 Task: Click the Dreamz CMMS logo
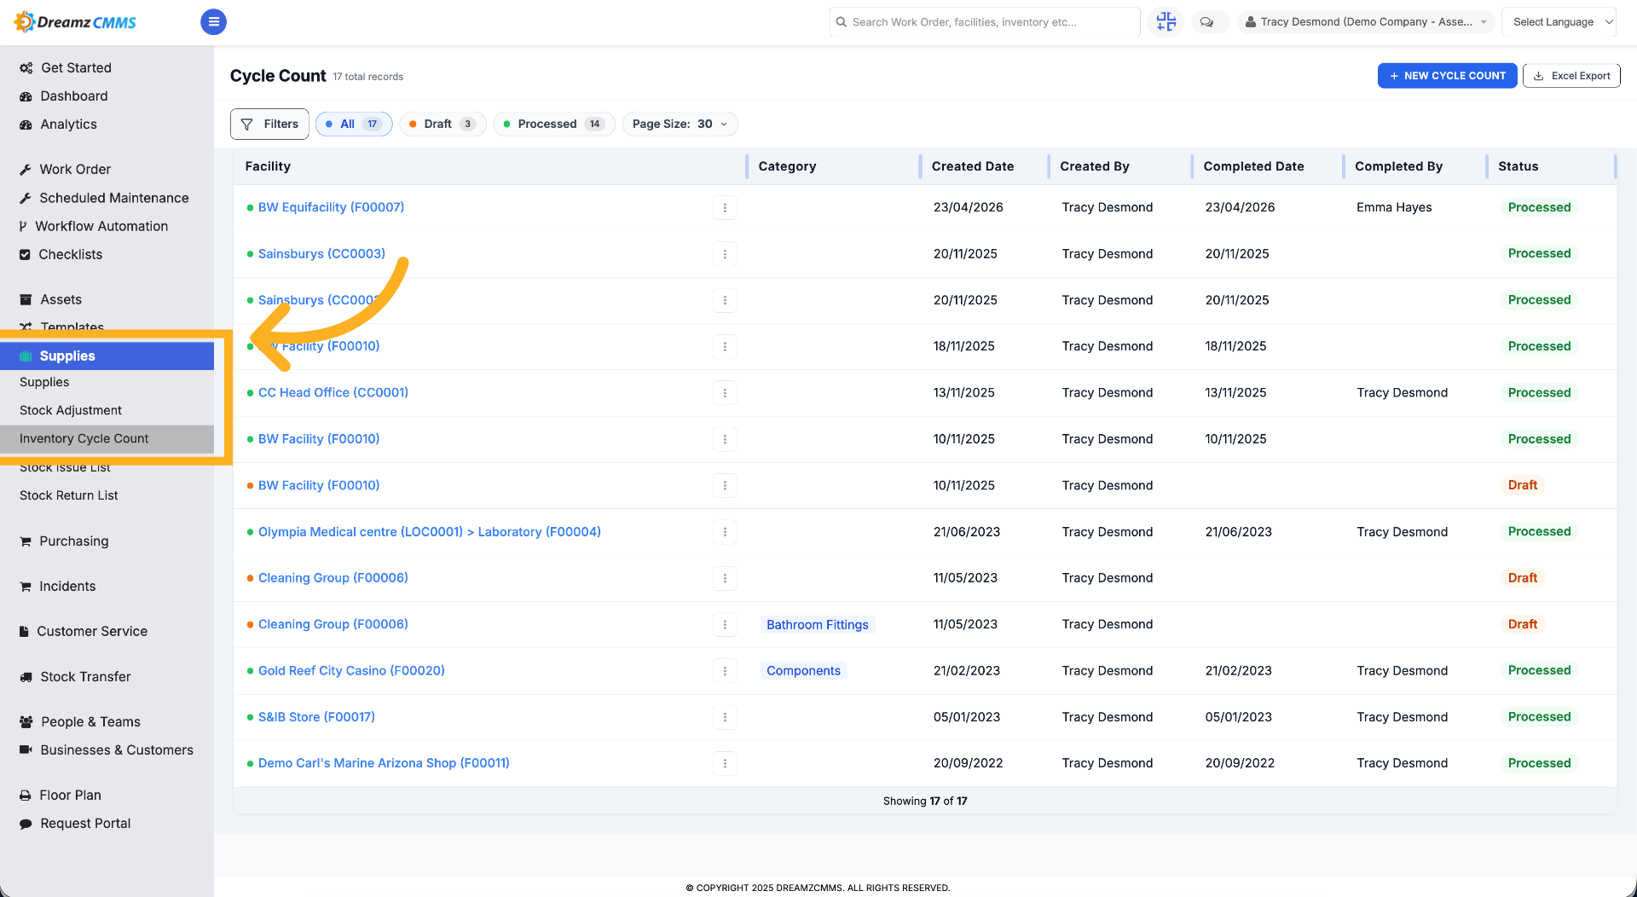click(75, 22)
